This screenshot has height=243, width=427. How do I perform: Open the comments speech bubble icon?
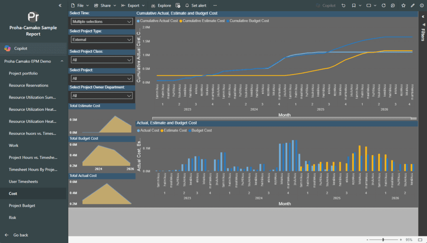coord(393,5)
